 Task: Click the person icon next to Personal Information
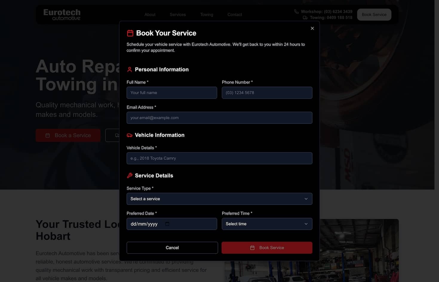point(129,69)
